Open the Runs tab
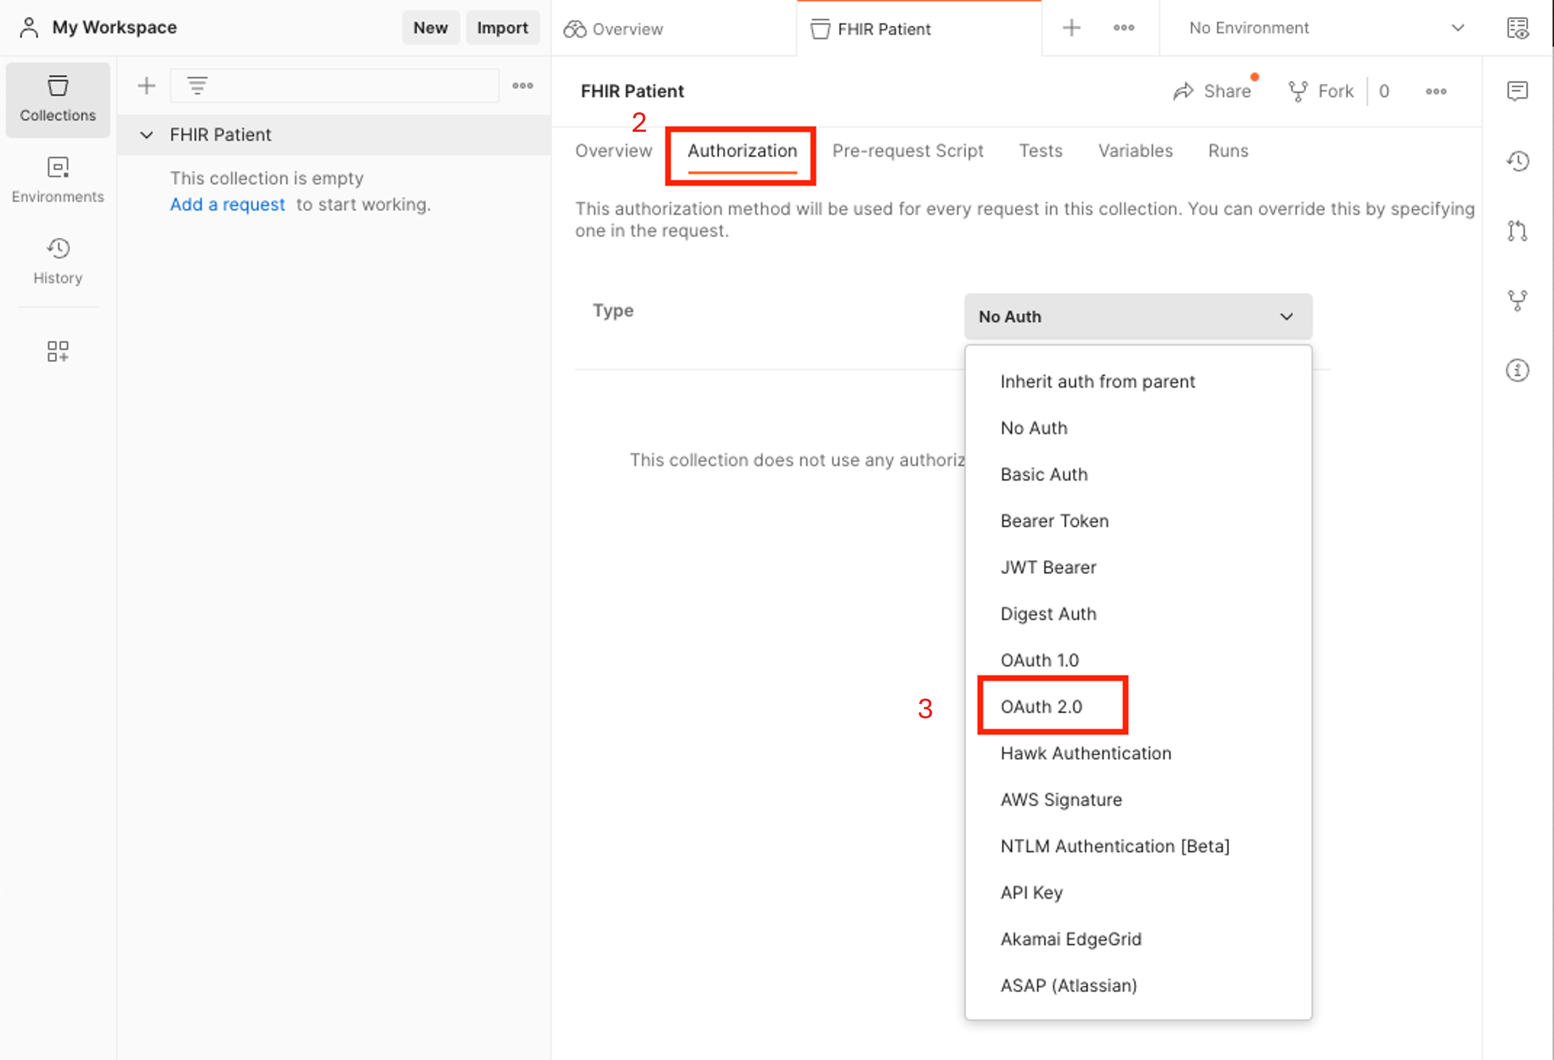The image size is (1554, 1060). pyautogui.click(x=1228, y=151)
